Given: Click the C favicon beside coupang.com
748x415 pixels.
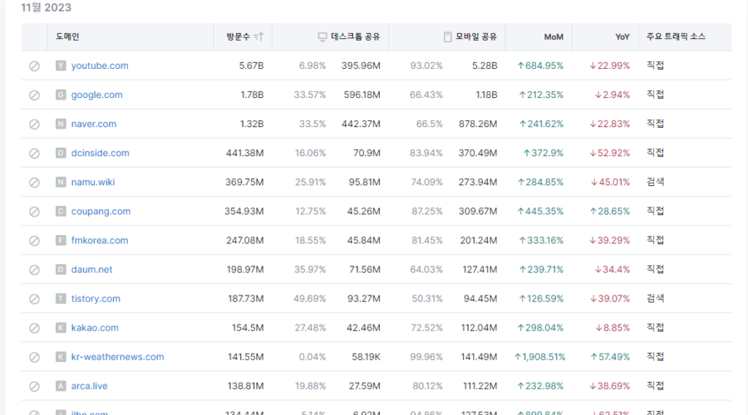Looking at the screenshot, I should point(61,211).
